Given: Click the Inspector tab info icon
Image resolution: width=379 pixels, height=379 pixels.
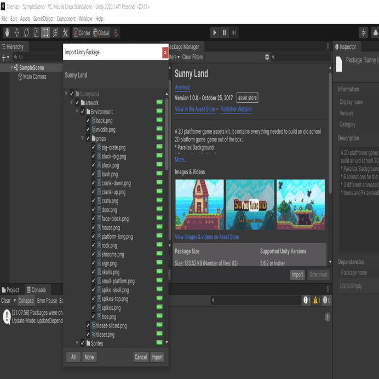Looking at the screenshot, I should point(337,47).
